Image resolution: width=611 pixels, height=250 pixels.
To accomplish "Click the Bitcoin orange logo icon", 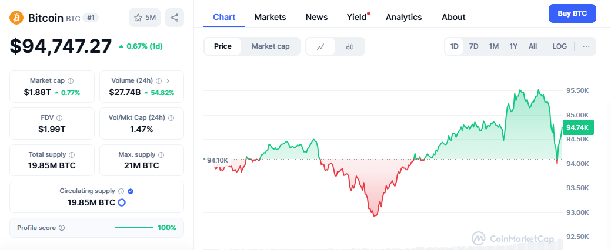I will pos(16,18).
